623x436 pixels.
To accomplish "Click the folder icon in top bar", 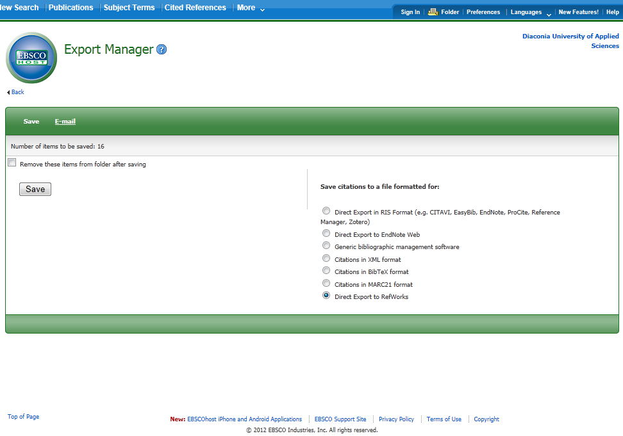I will coord(433,12).
